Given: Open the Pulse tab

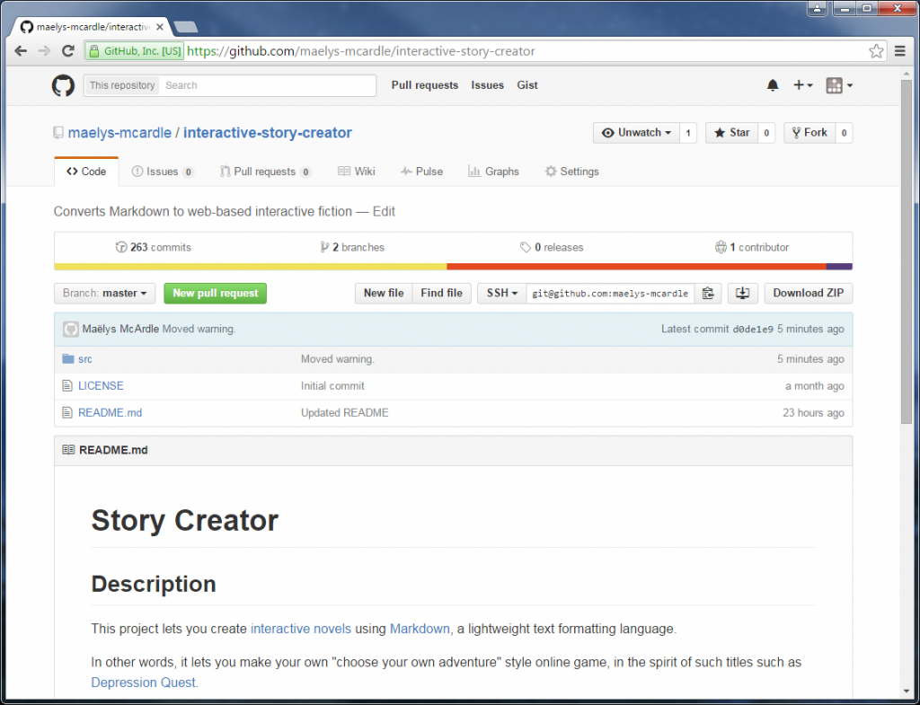Looking at the screenshot, I should pyautogui.click(x=421, y=172).
